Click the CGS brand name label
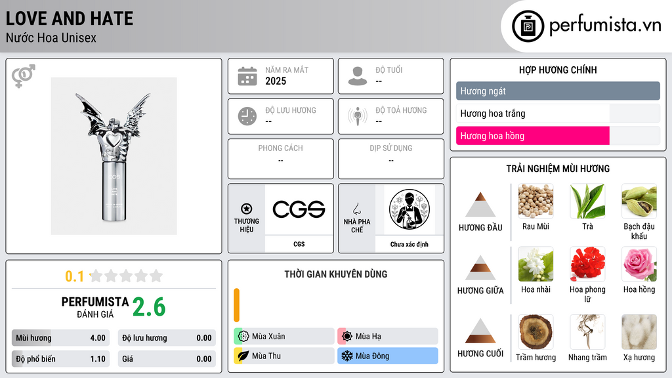 tap(299, 244)
